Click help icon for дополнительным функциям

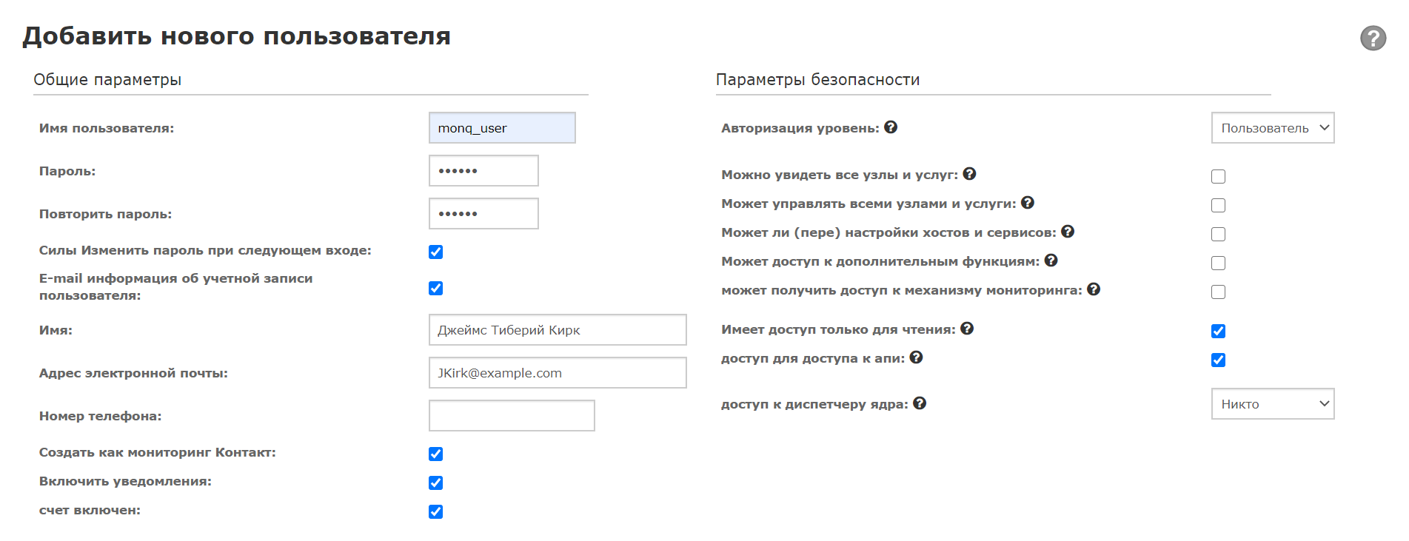click(1051, 261)
